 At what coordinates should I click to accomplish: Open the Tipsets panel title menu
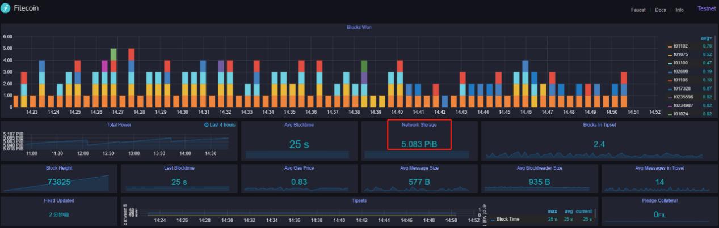pyautogui.click(x=359, y=200)
